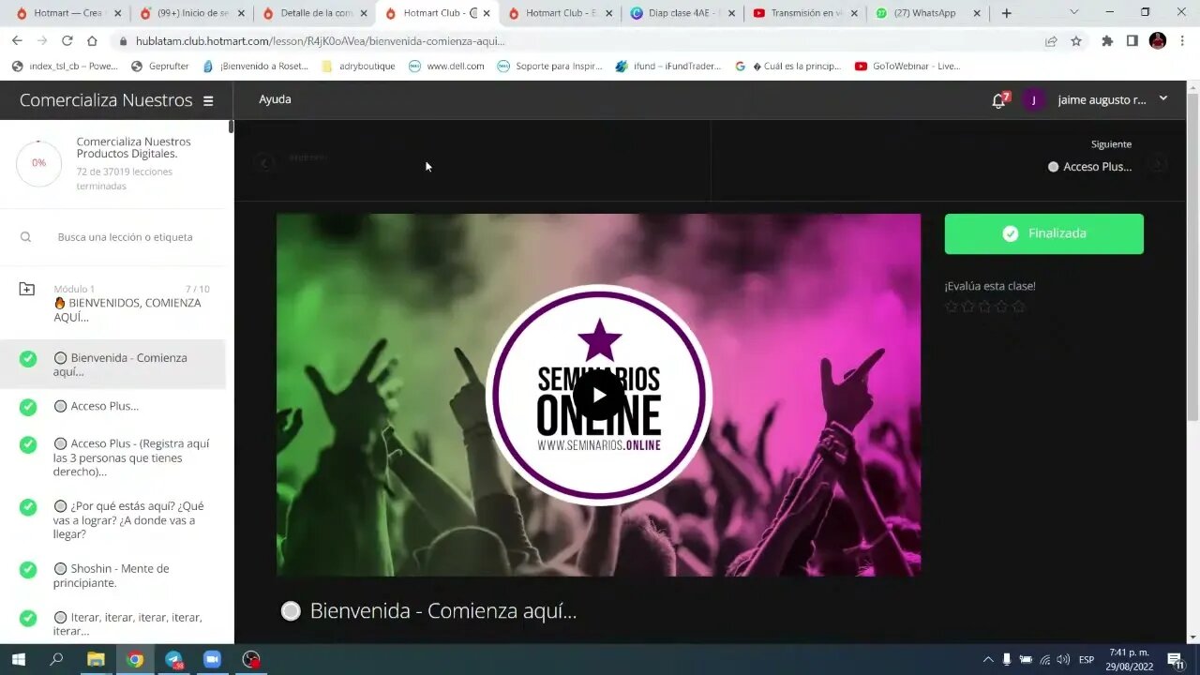Image resolution: width=1200 pixels, height=675 pixels.
Task: Open Windows Start menu
Action: tap(17, 659)
